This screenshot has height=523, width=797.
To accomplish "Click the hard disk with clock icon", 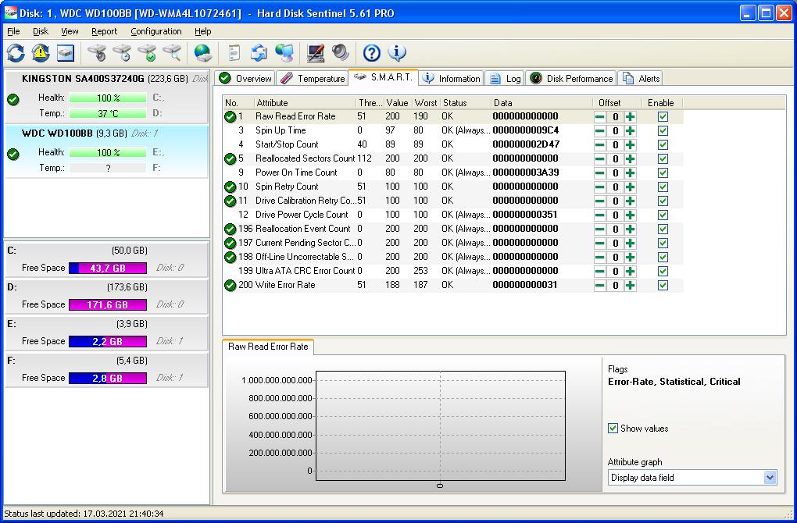I will (x=122, y=53).
